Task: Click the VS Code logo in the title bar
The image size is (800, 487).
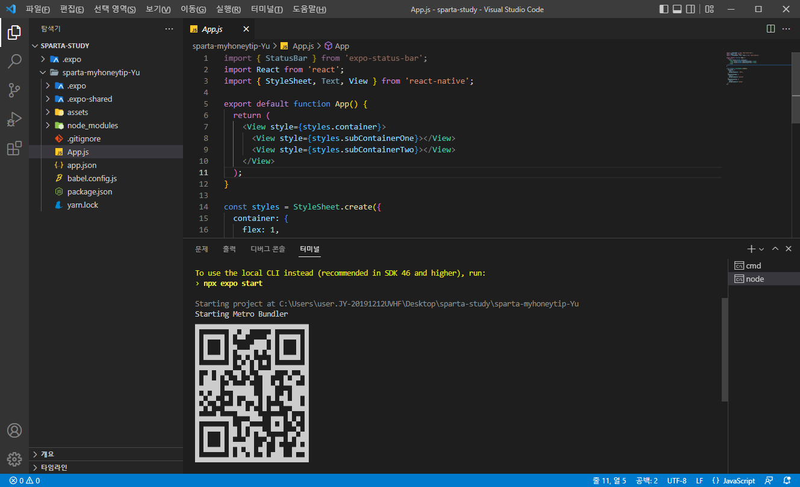Action: 11,9
